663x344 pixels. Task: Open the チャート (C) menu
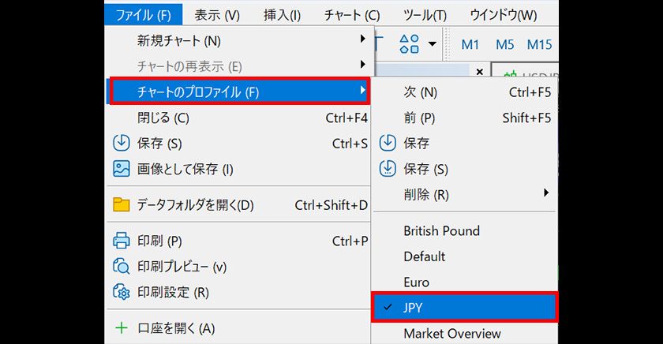351,14
